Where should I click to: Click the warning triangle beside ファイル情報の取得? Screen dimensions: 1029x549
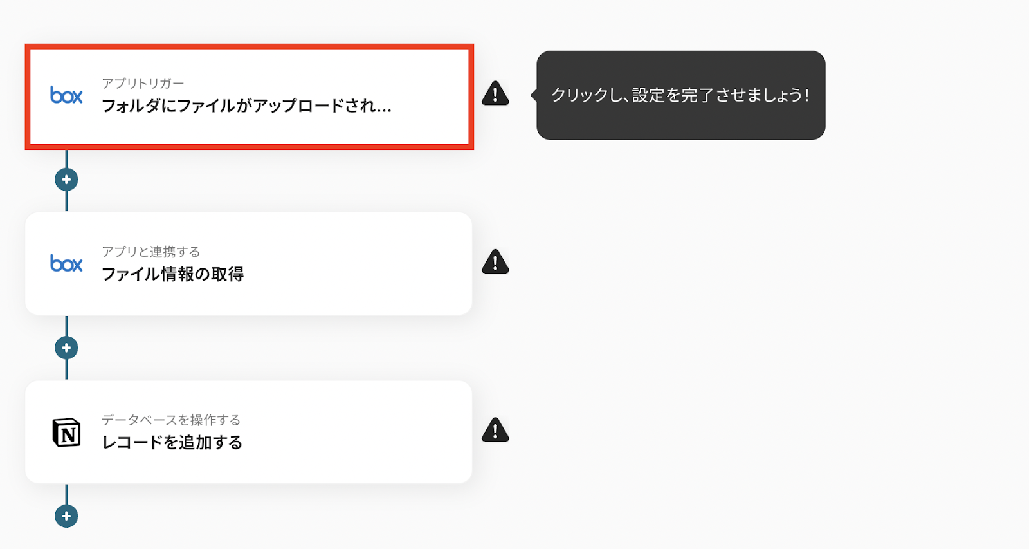tap(495, 262)
